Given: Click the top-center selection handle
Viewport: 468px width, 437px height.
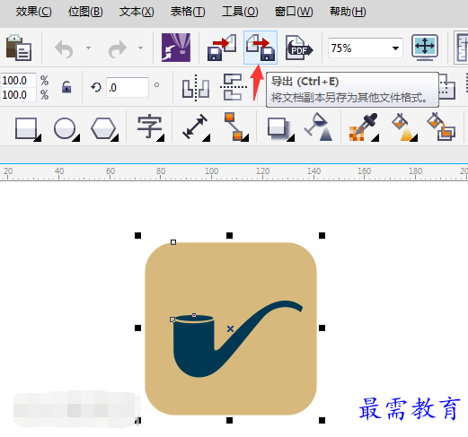Looking at the screenshot, I should (x=229, y=236).
